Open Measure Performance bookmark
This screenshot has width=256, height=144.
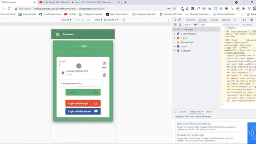point(198,14)
